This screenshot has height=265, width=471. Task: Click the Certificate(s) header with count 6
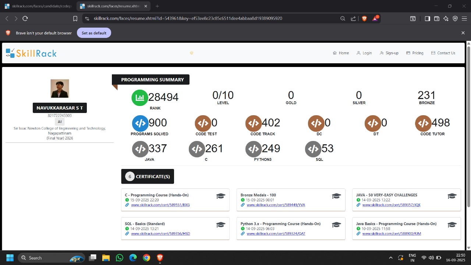coord(148,176)
